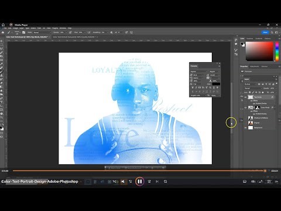Viewport: 281px width, 211px height.
Task: Toggle Underline in Character panel
Action: (x=214, y=88)
